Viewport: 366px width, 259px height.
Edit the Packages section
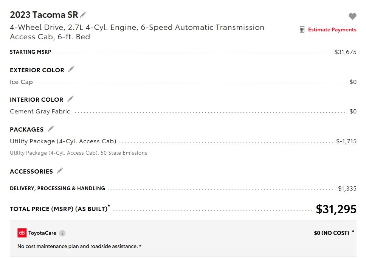pyautogui.click(x=51, y=129)
